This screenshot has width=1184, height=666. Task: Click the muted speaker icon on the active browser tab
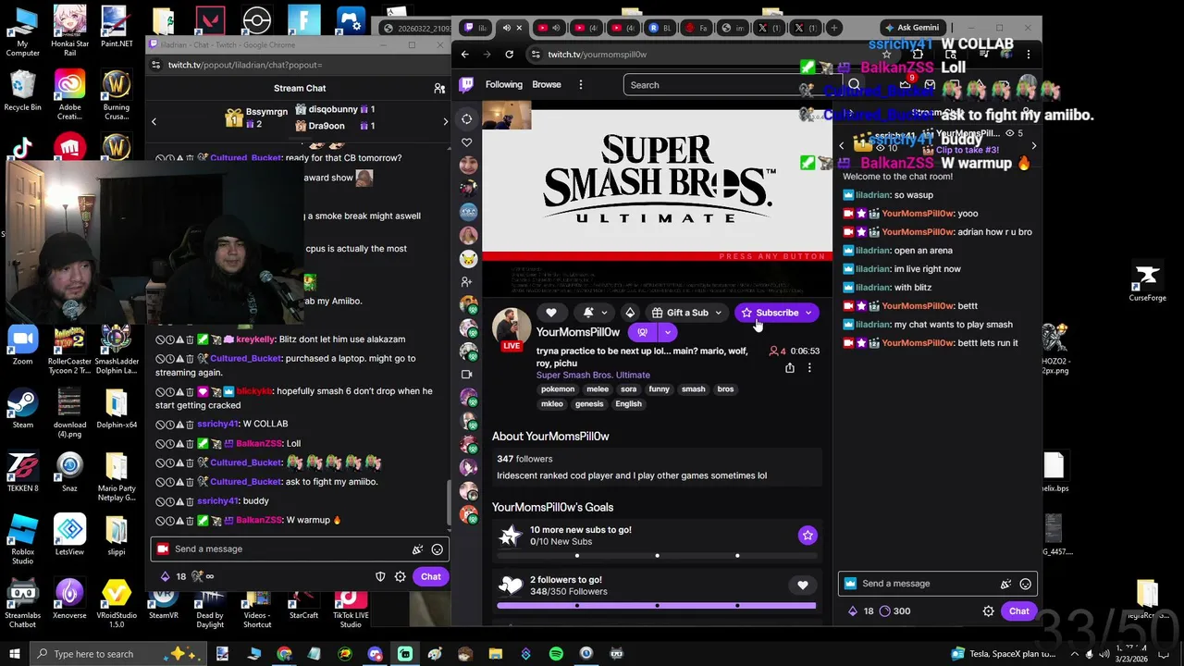tap(506, 28)
